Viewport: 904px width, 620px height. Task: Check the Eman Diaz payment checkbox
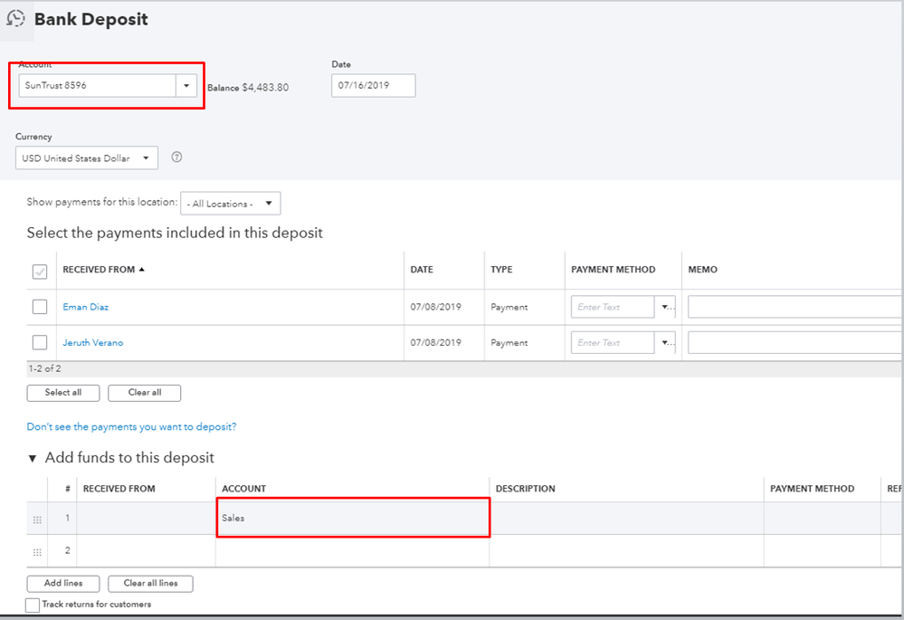tap(40, 307)
